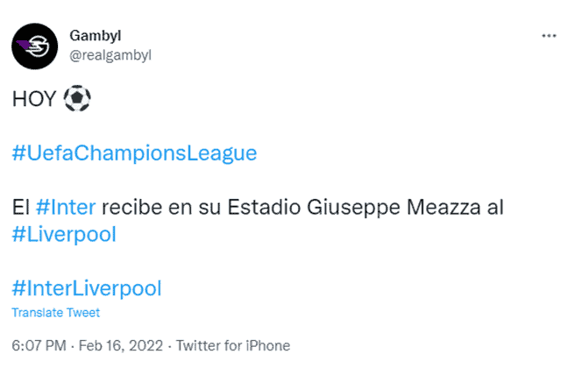Click the word 'El' before #Inter
568x368 pixels.
coord(21,208)
